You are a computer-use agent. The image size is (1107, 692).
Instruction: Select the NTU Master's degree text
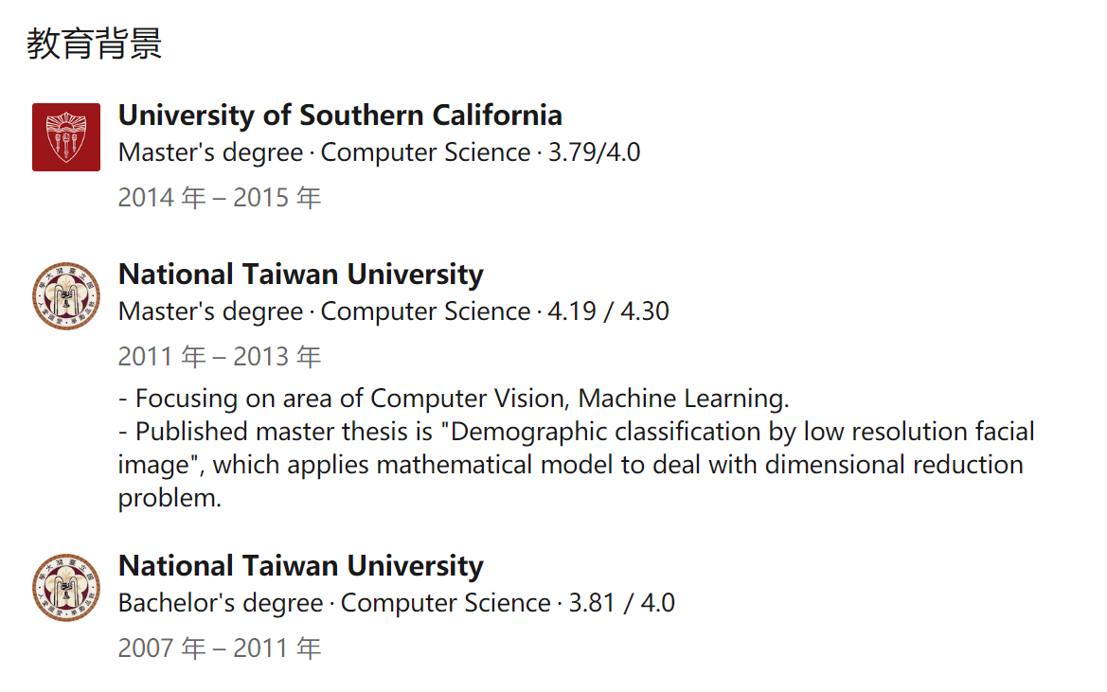[210, 311]
